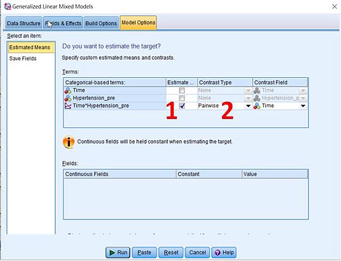The width and height of the screenshot is (341, 261).
Task: Select the Hypertension_pre term row text
Action: (x=94, y=98)
